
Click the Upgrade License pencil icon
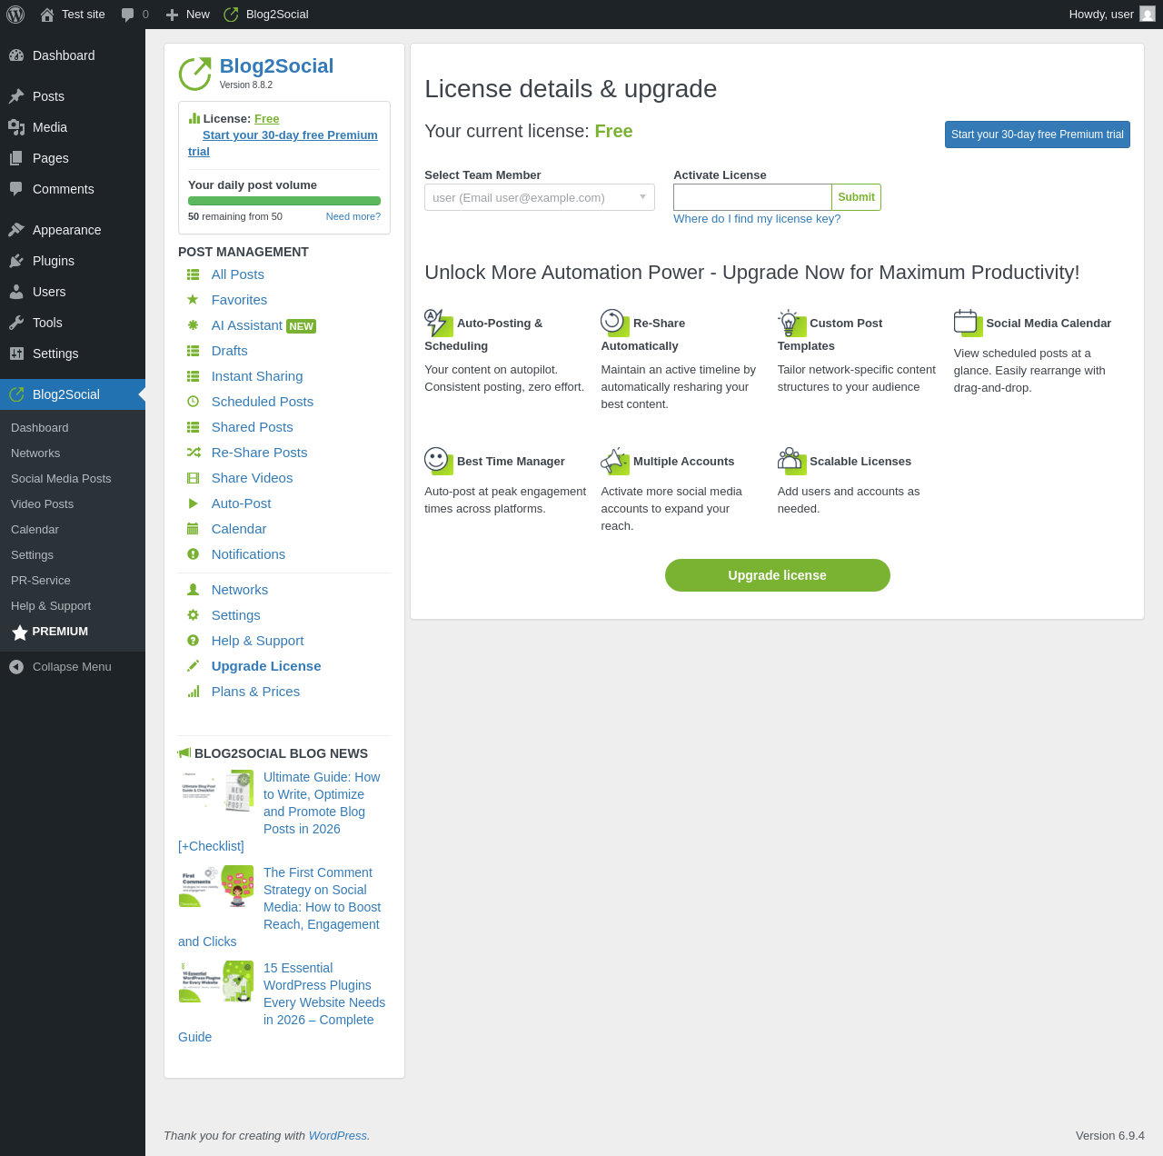click(x=193, y=666)
